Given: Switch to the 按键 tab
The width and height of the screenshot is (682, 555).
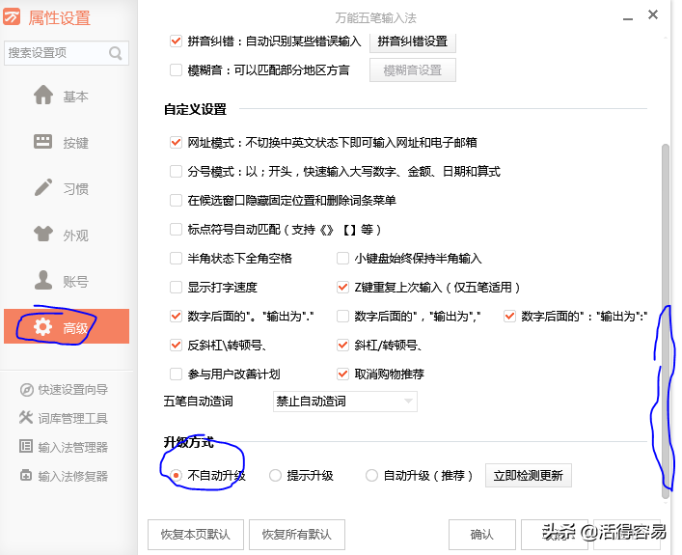Looking at the screenshot, I should (x=67, y=142).
